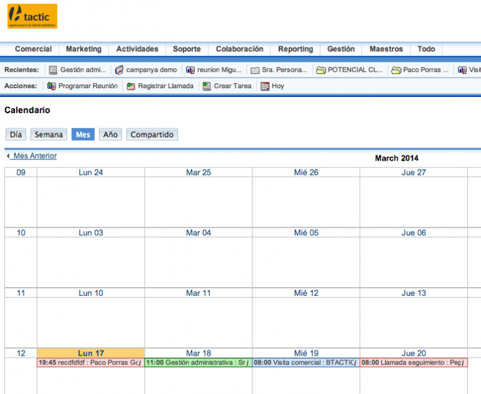This screenshot has height=394, width=481.
Task: Open day Mar 18
Action: pos(199,353)
